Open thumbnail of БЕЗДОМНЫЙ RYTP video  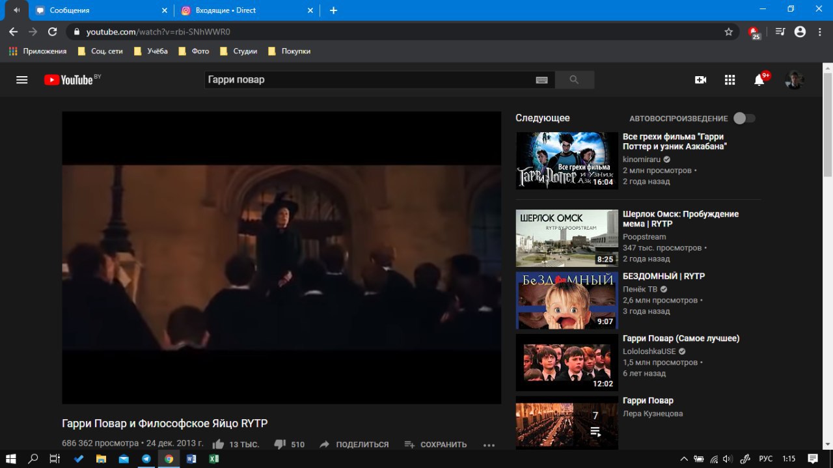point(567,301)
